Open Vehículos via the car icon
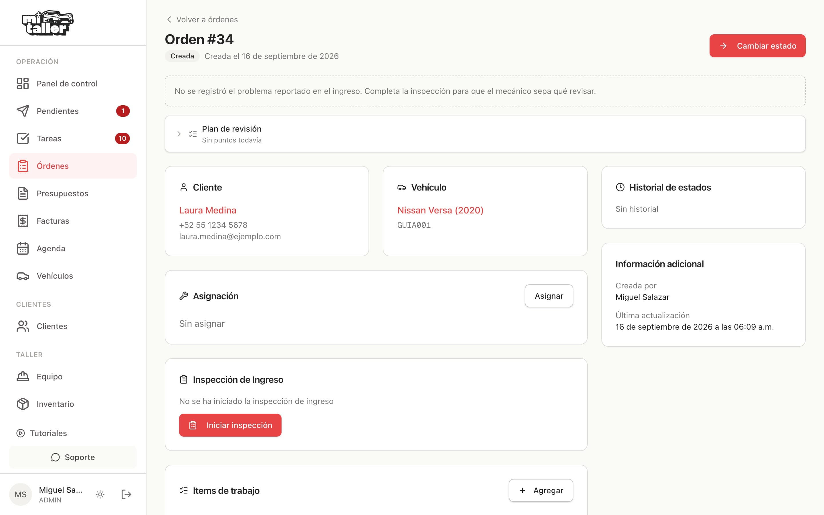 [x=23, y=276]
